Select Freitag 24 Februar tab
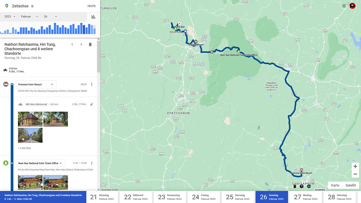 (x=203, y=197)
